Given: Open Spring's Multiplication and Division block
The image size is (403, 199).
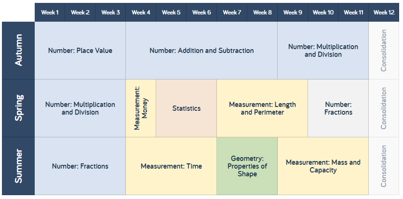Looking at the screenshot, I should click(80, 108).
